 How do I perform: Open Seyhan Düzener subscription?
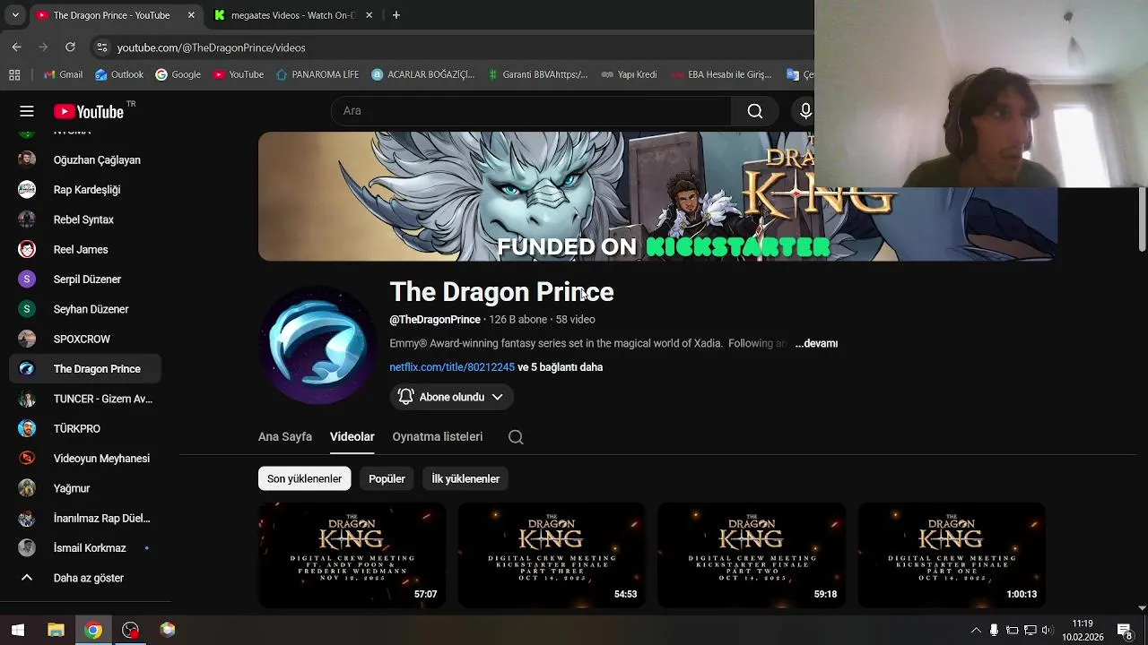[86, 309]
